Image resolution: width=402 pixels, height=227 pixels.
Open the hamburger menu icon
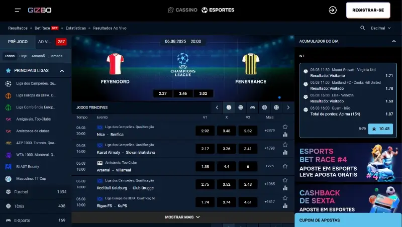coord(18,10)
